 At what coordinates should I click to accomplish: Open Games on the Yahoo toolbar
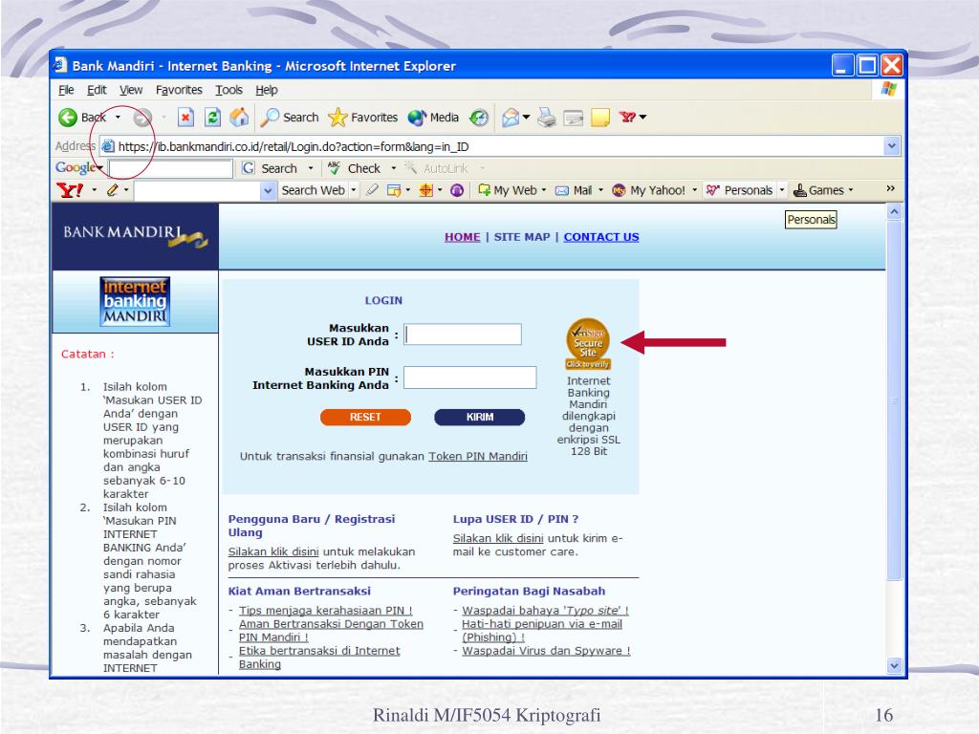click(x=818, y=190)
